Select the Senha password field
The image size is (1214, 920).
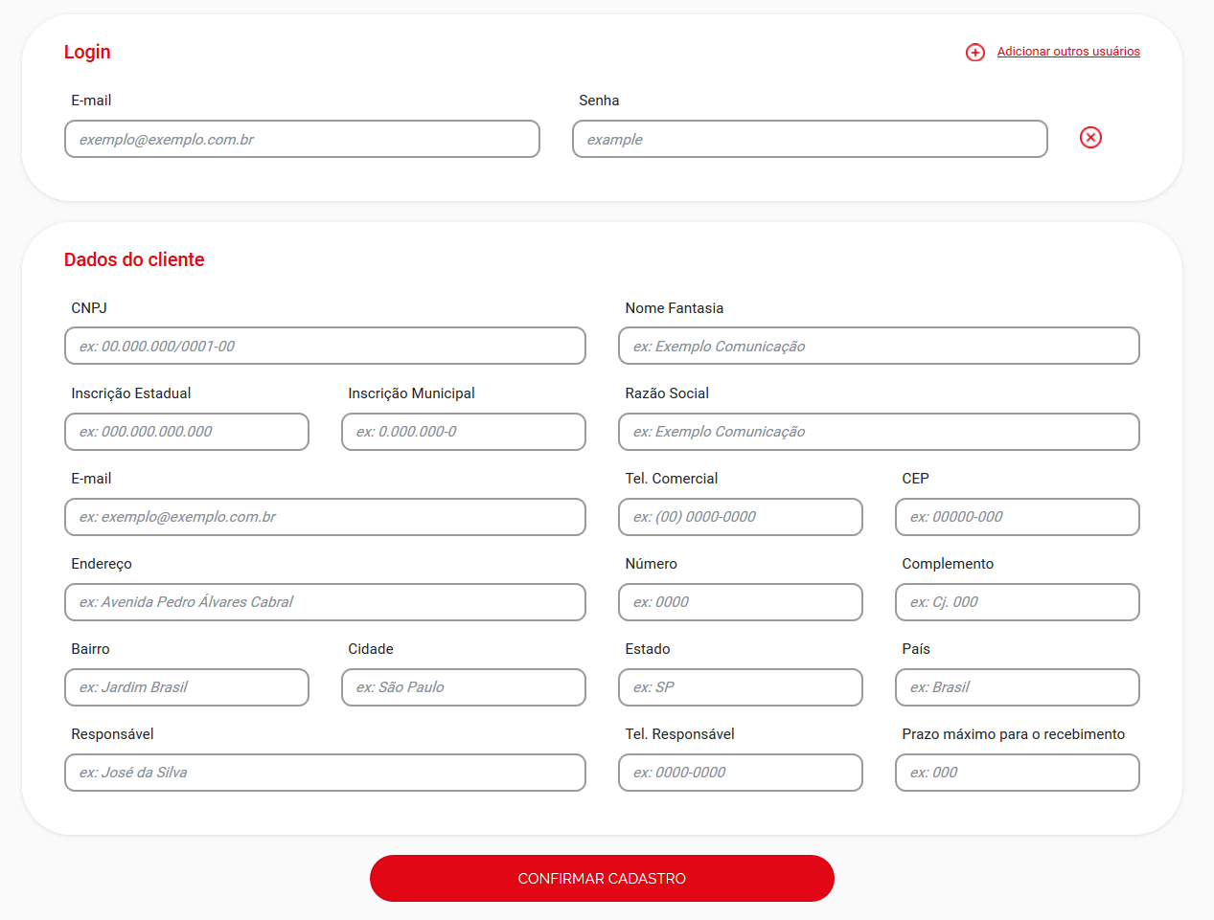810,139
